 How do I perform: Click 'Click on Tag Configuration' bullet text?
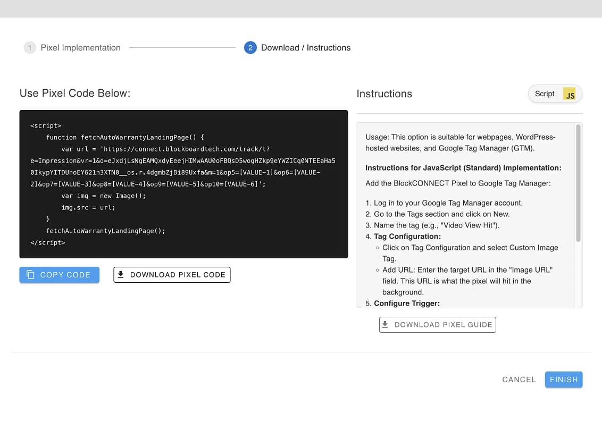coord(470,253)
